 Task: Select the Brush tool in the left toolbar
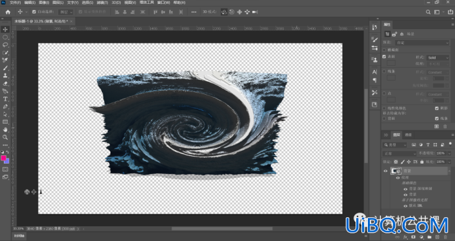coord(5,68)
